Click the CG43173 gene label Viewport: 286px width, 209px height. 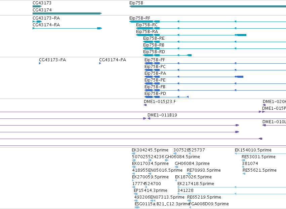point(42,3)
